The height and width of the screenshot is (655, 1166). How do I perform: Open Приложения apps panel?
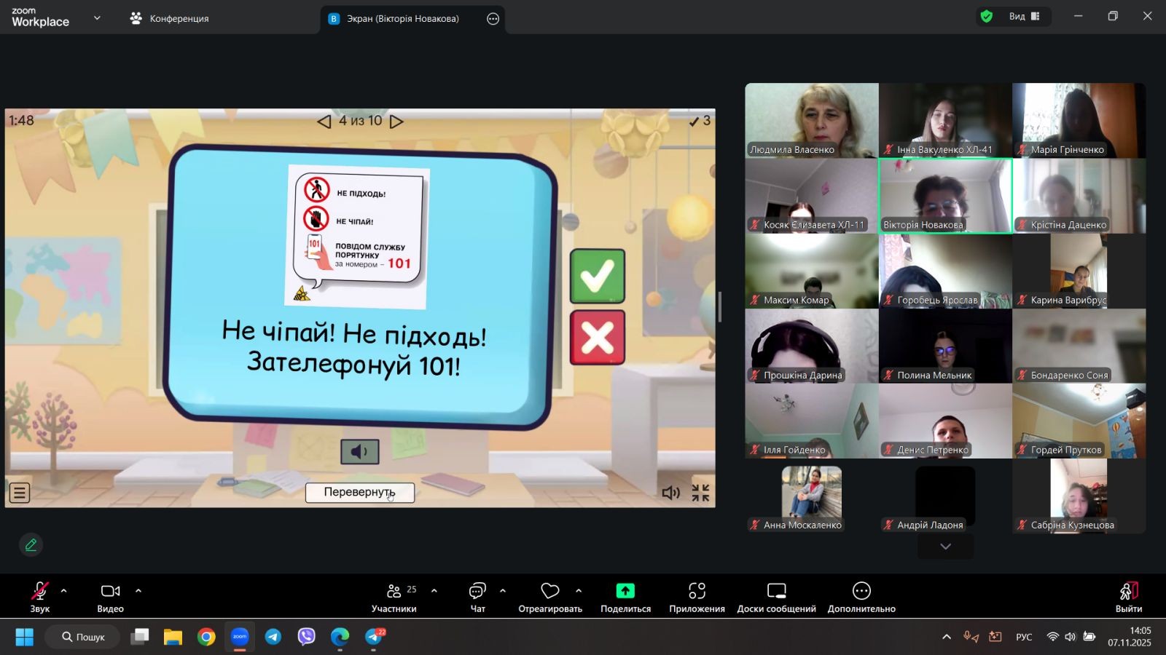697,597
